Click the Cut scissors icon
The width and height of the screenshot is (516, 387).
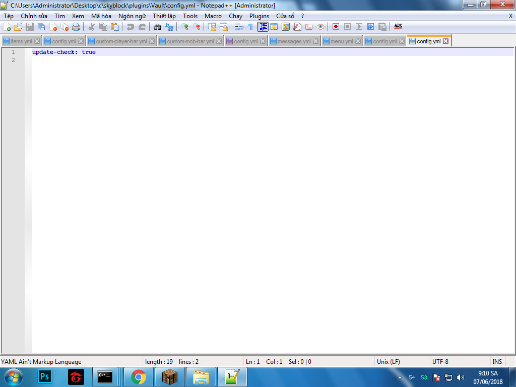(x=92, y=27)
